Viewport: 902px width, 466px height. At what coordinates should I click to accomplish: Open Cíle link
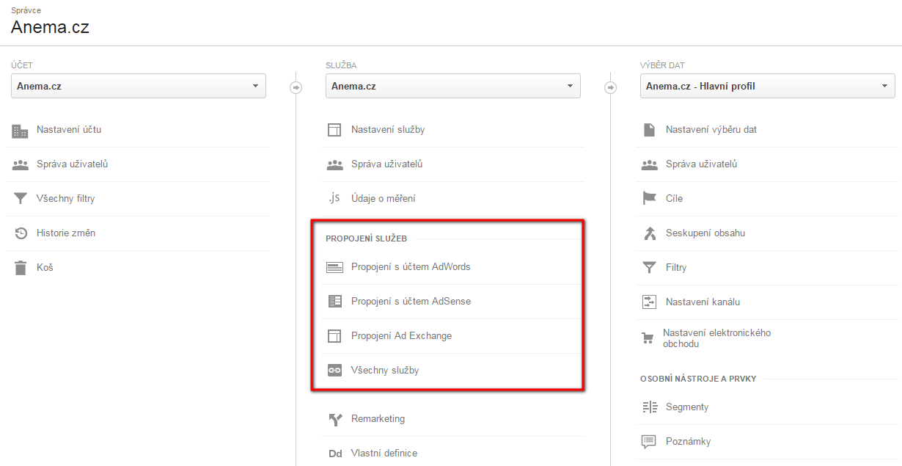click(x=674, y=199)
